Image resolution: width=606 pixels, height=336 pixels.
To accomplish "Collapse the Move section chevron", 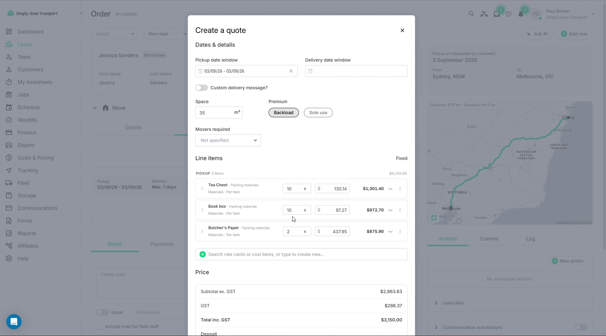I will click(x=95, y=108).
